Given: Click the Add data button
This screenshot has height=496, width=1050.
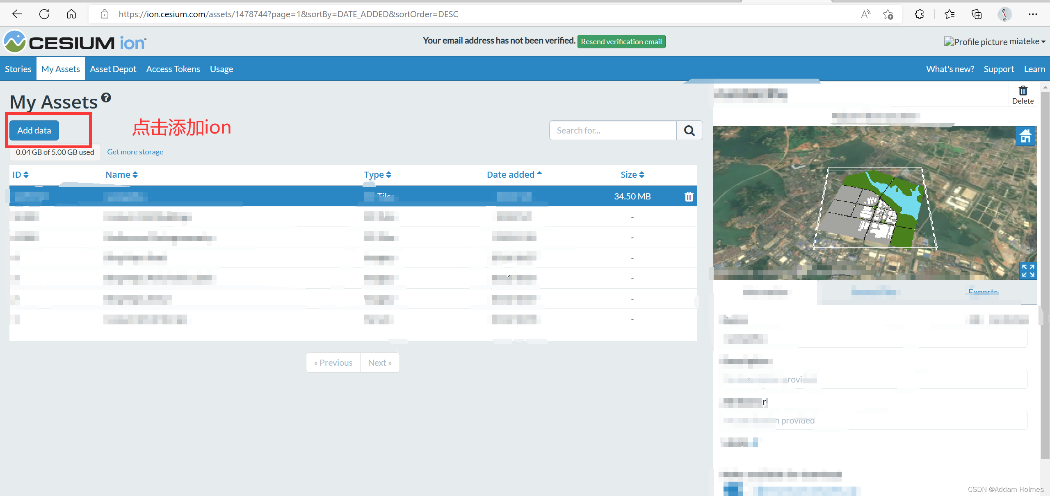Looking at the screenshot, I should click(x=34, y=131).
